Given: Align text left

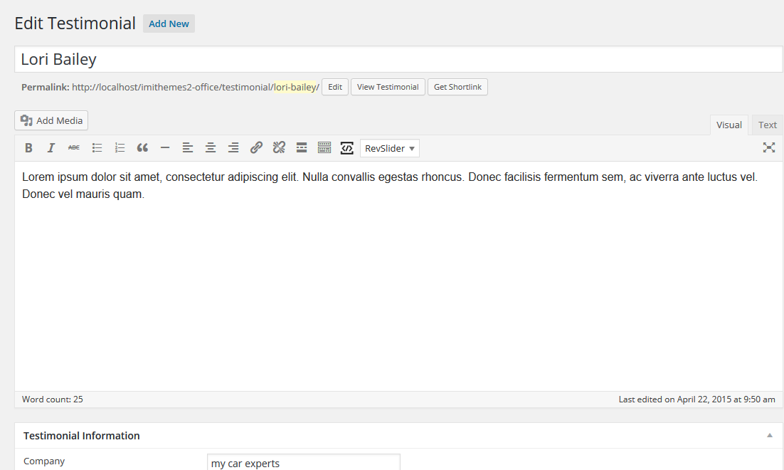Looking at the screenshot, I should click(188, 147).
